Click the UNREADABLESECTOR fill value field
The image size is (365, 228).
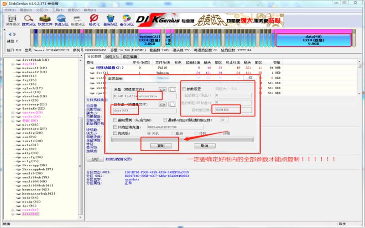point(175,127)
